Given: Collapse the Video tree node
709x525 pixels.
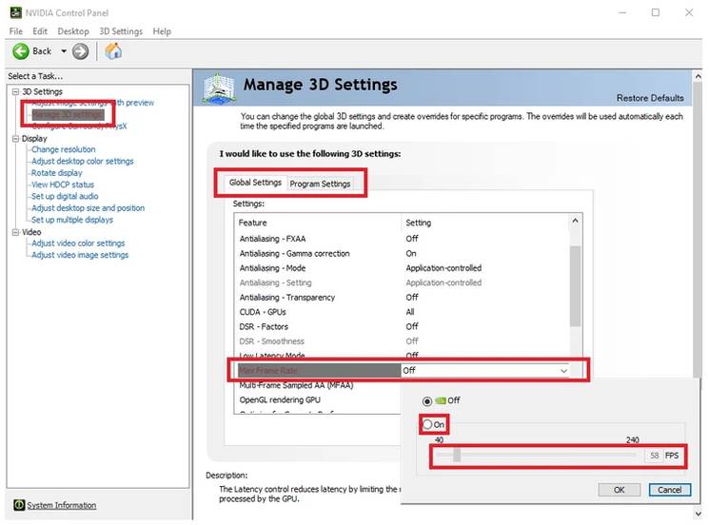Looking at the screenshot, I should [x=14, y=231].
